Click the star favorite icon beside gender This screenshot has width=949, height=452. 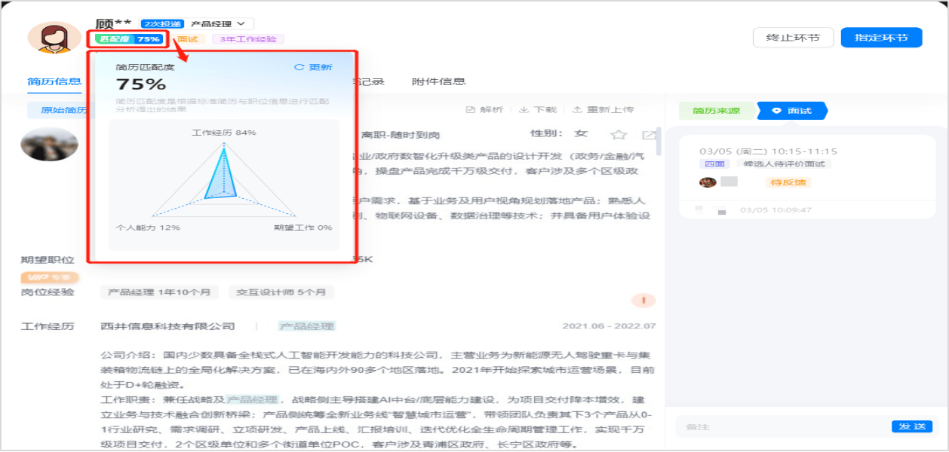619,135
